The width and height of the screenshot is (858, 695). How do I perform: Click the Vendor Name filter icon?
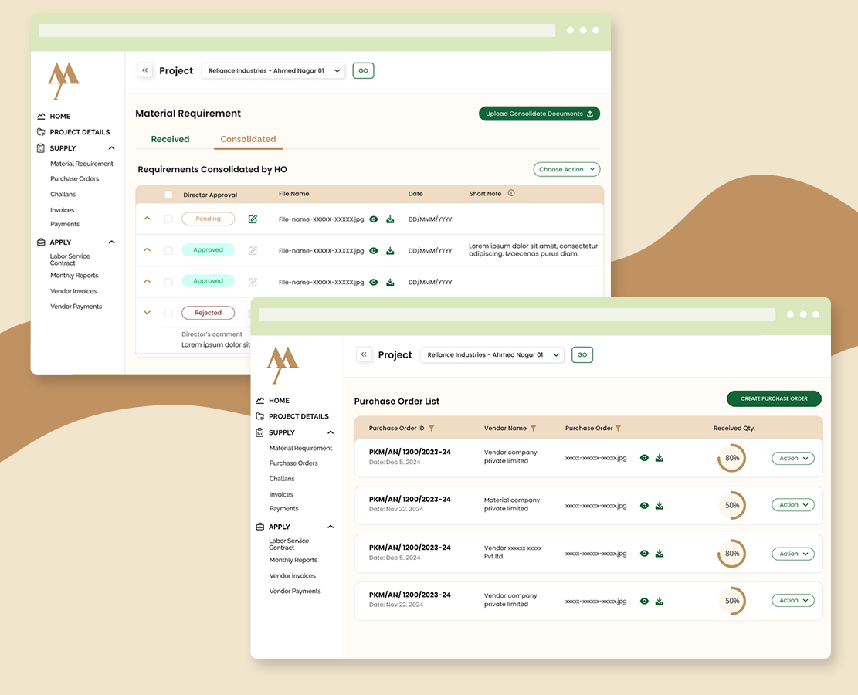pos(533,429)
